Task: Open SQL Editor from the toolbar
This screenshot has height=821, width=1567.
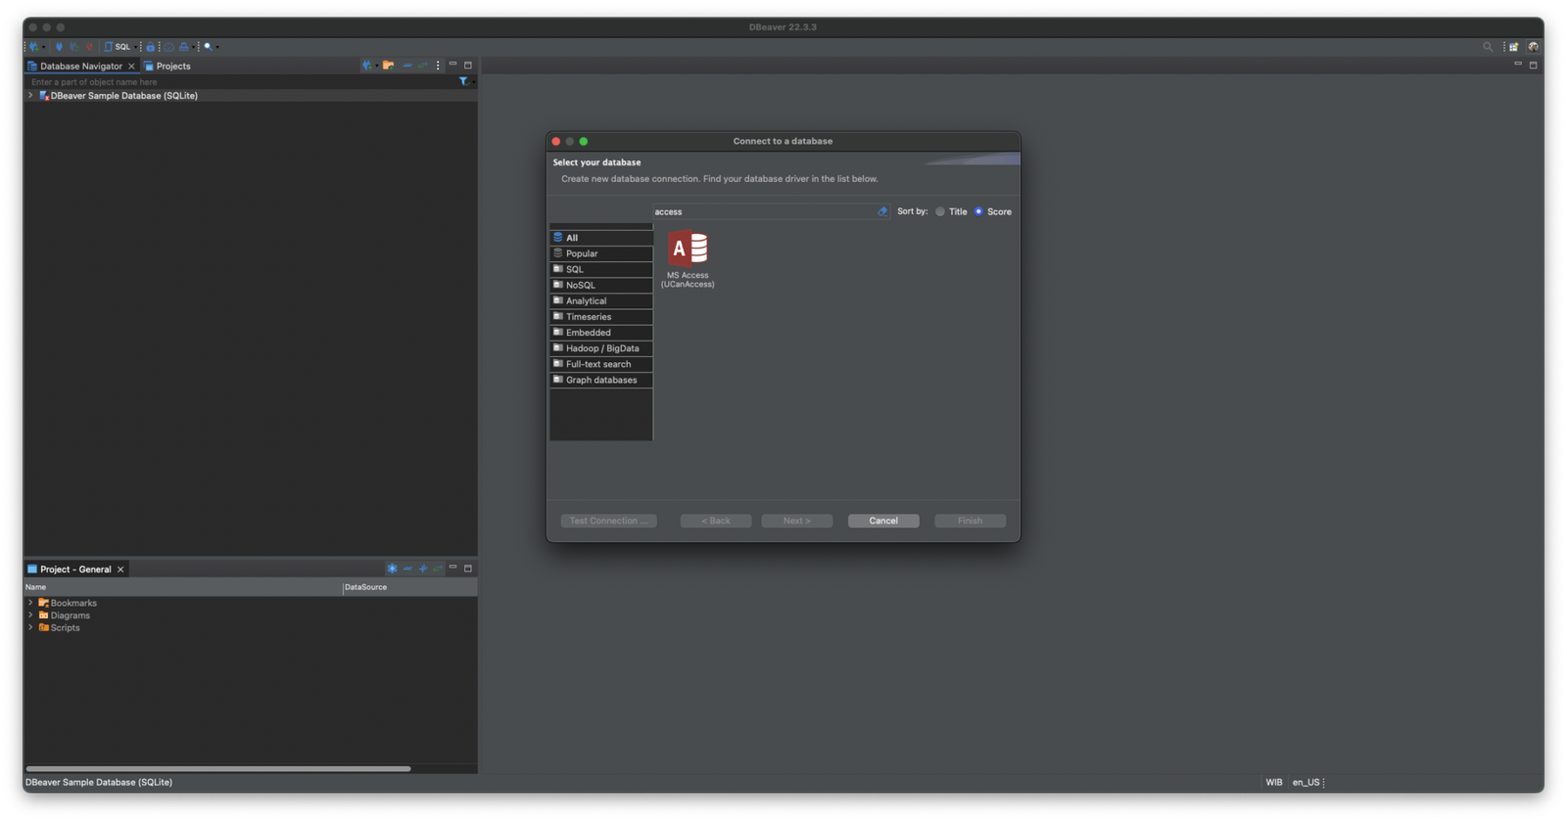Action: 118,47
